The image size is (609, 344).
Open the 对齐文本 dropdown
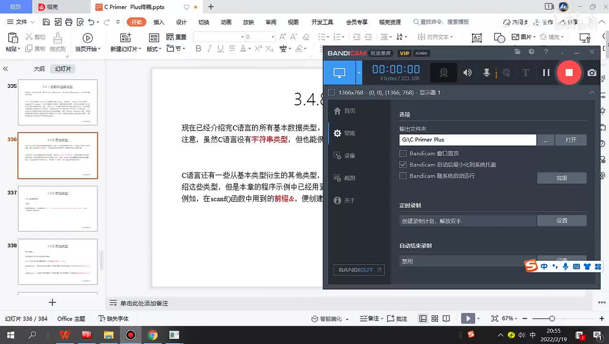click(x=435, y=37)
